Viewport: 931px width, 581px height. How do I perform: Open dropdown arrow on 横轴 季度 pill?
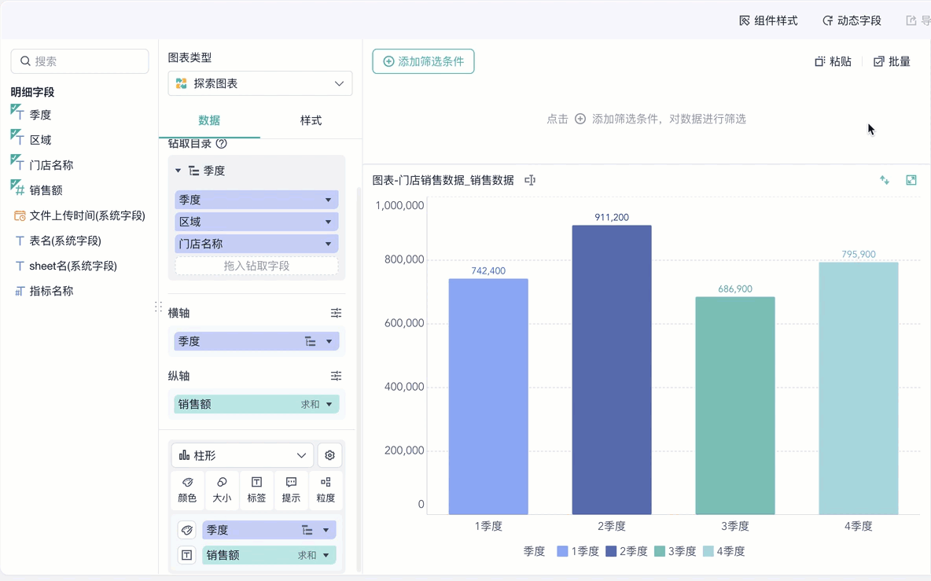click(x=329, y=341)
